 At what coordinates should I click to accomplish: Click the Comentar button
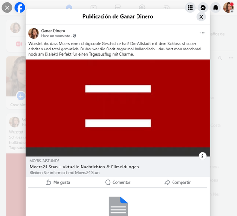[x=118, y=182]
